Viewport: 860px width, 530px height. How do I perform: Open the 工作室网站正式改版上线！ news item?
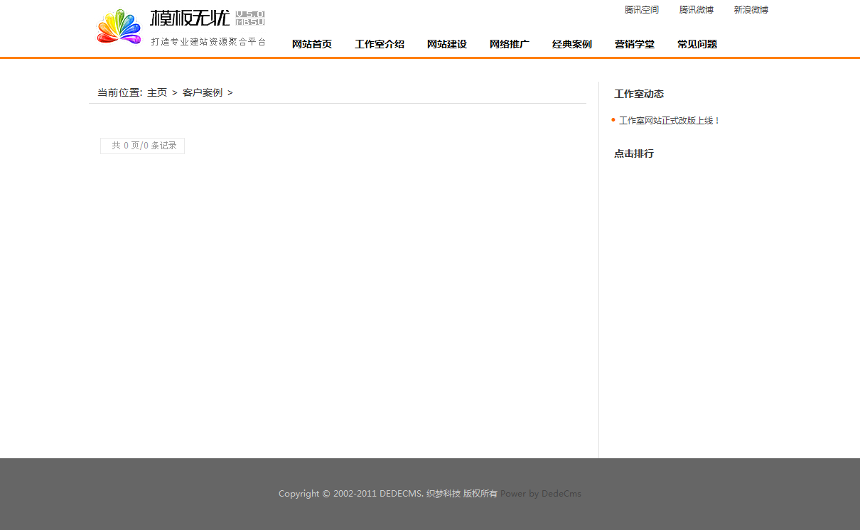pyautogui.click(x=670, y=121)
